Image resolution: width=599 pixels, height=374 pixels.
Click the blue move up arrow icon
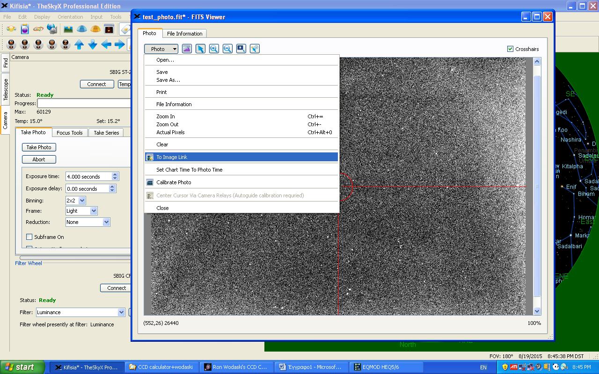(x=79, y=44)
